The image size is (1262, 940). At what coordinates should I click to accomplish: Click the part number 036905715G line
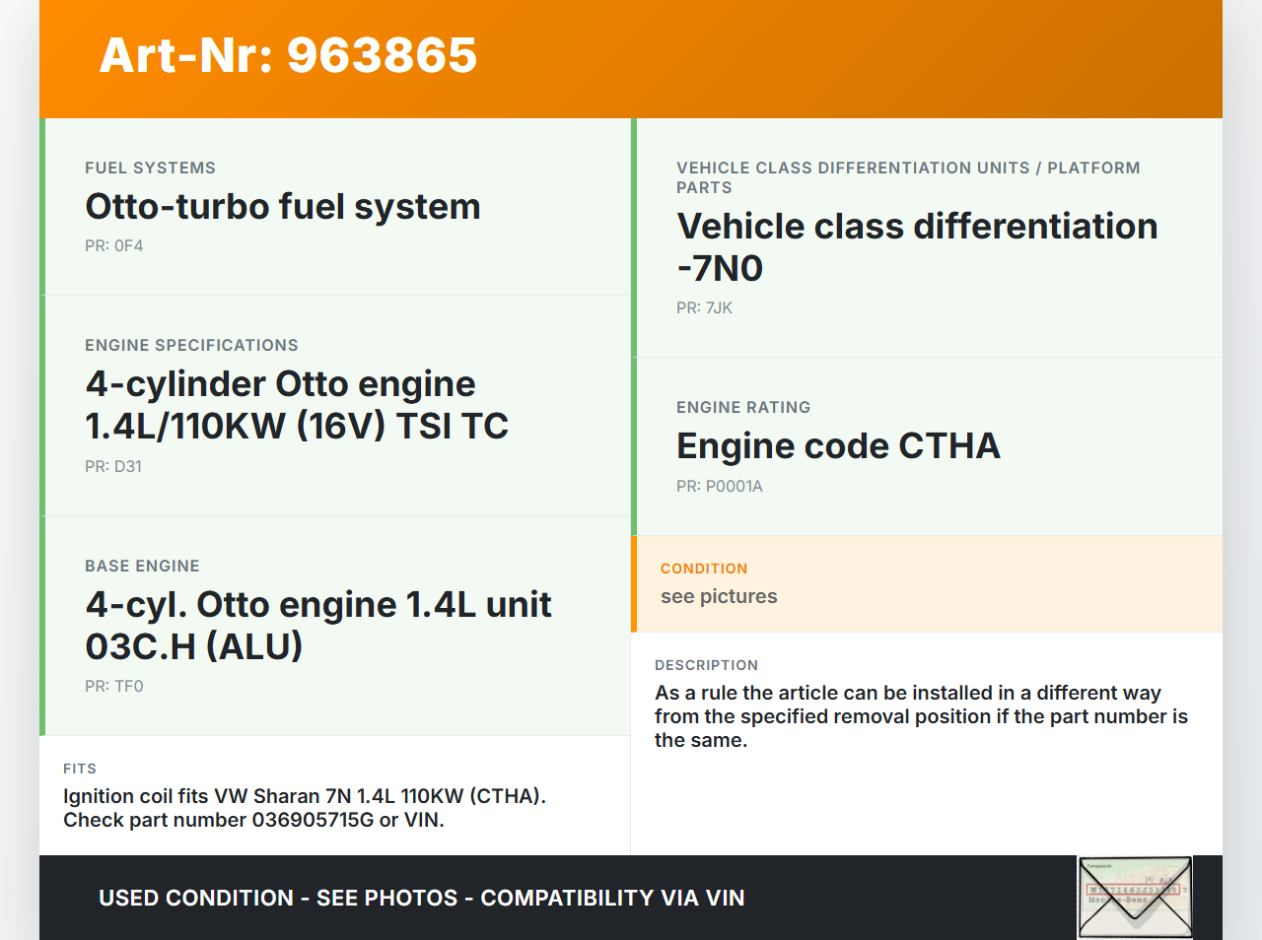[x=253, y=820]
